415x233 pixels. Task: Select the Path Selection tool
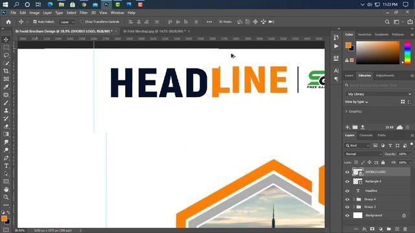pyautogui.click(x=6, y=173)
